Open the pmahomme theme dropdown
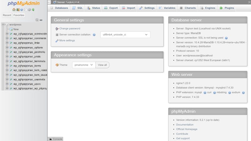251x141 pixels. 84,65
